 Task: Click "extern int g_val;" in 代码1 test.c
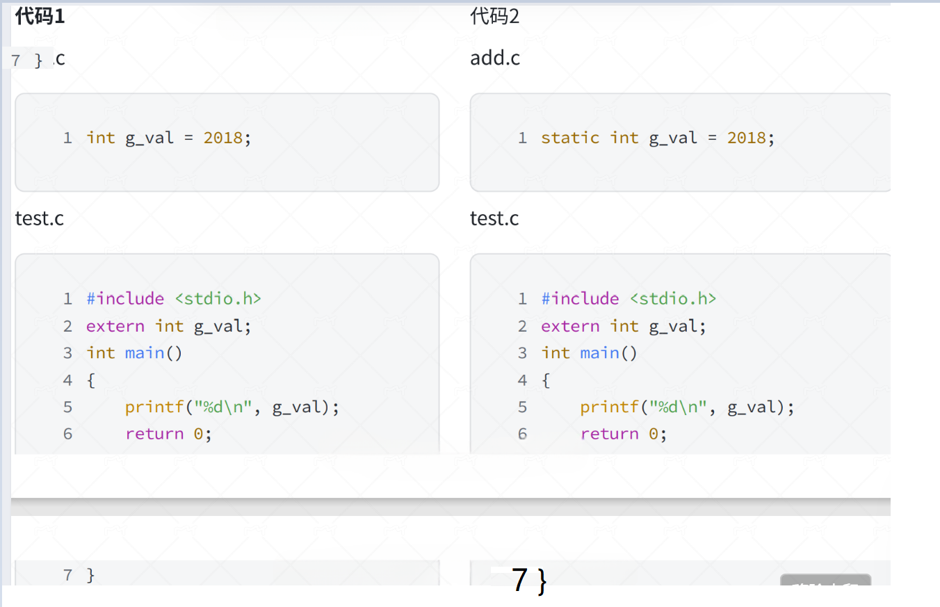coord(169,326)
